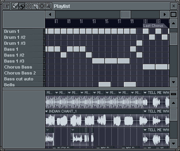Click the Chorus Bass pattern block at bar 101

click(149, 67)
